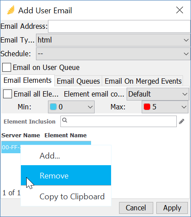Image resolution: width=191 pixels, height=217 pixels.
Task: Open the Email Type html dropdown
Action: tap(113, 40)
